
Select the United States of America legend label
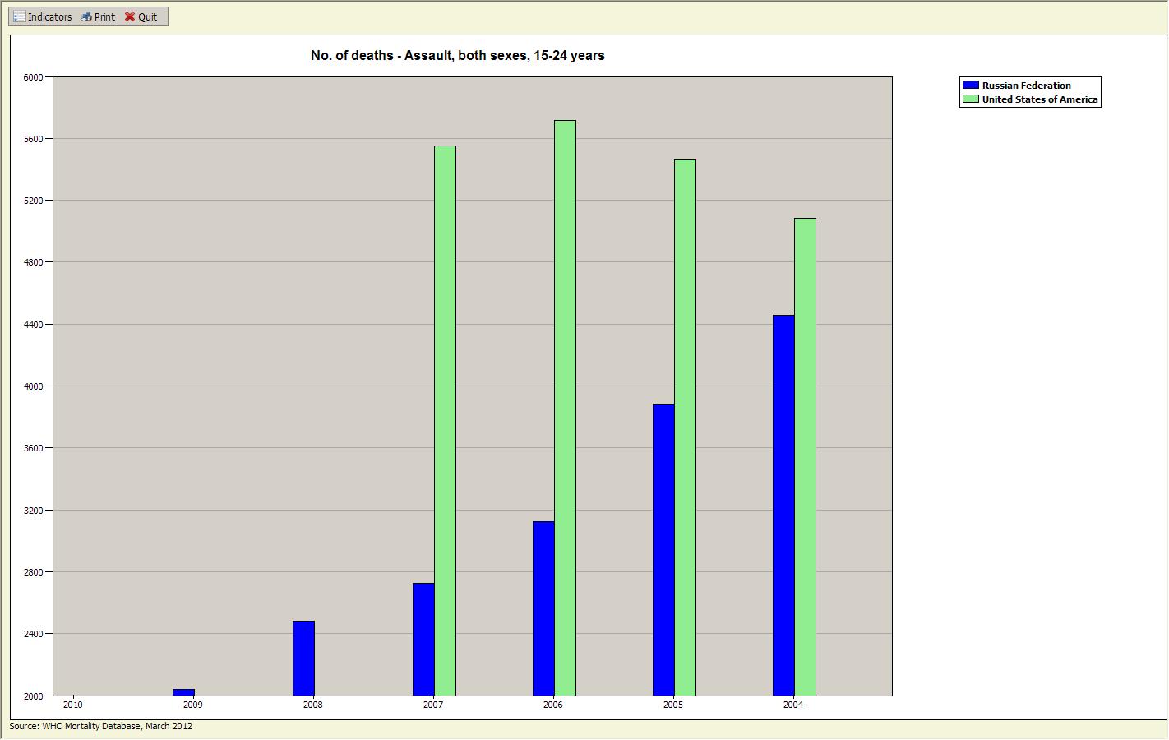click(1040, 99)
